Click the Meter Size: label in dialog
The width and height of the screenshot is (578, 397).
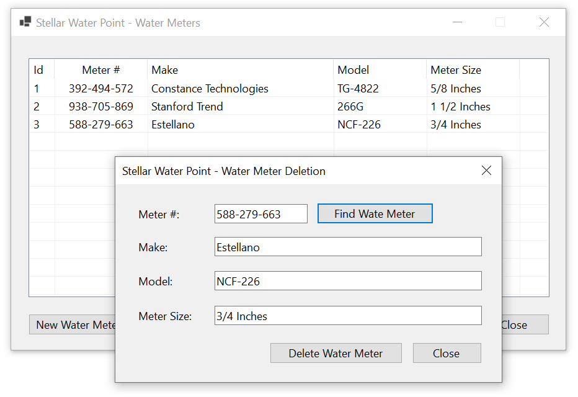165,316
